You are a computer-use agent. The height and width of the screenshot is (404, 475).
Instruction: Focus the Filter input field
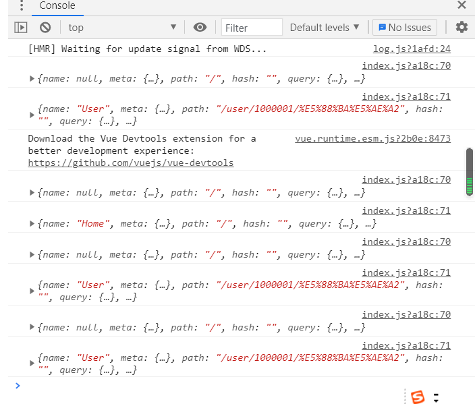(x=252, y=28)
